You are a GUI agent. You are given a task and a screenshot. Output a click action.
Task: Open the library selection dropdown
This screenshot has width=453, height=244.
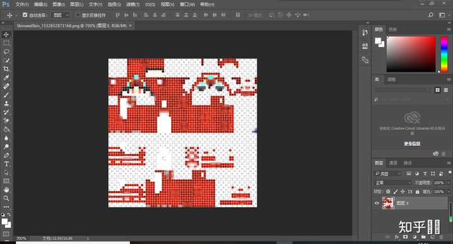click(403, 90)
